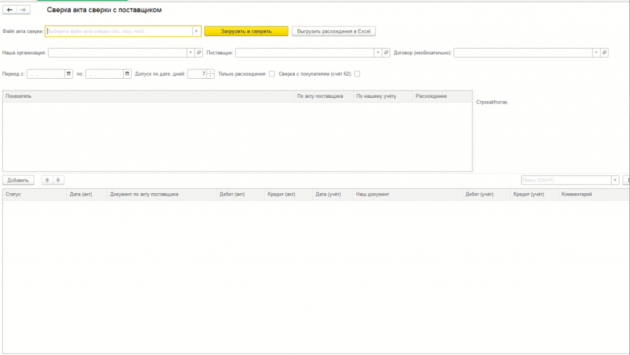This screenshot has height=355, width=630.
Task: Expand the Договор dropdown list
Action: coord(596,53)
